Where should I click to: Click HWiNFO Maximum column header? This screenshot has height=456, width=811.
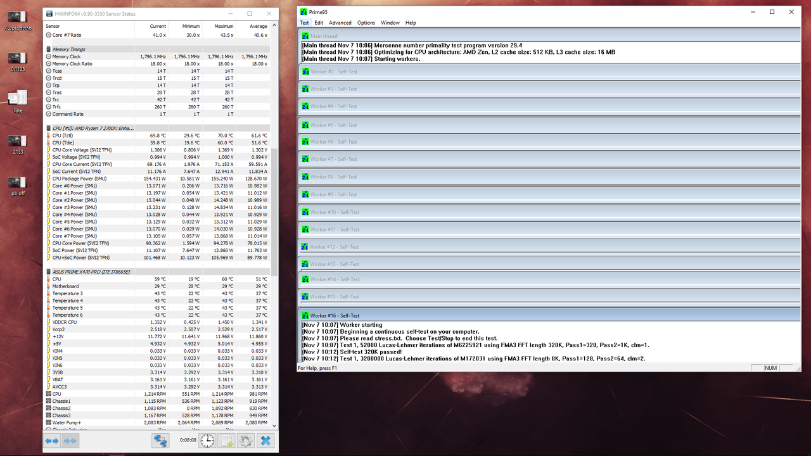219,26
